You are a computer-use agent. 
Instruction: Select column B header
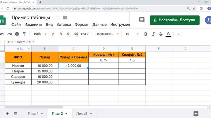point(45,49)
